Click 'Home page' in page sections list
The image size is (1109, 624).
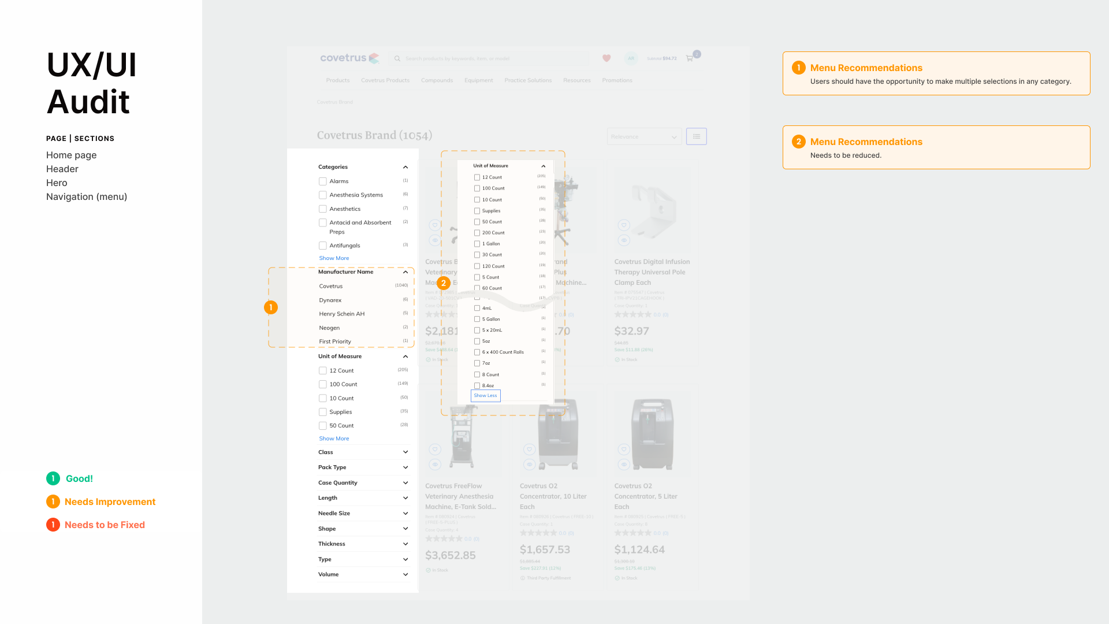(x=72, y=155)
